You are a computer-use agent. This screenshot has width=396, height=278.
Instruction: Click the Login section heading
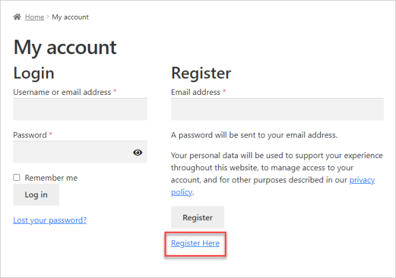tap(34, 73)
